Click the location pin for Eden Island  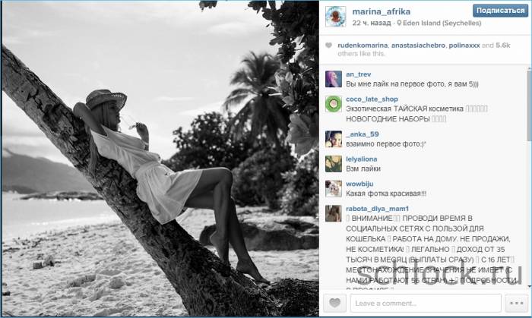tap(399, 23)
